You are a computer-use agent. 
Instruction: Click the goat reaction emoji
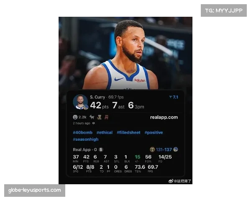point(92,117)
